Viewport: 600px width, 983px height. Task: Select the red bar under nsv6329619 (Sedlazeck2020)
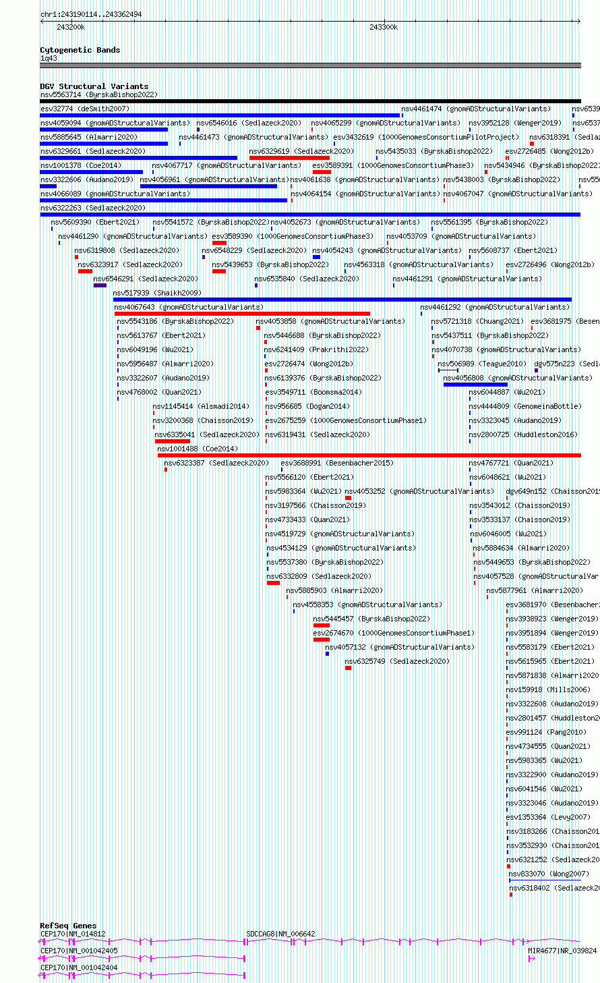click(x=289, y=158)
